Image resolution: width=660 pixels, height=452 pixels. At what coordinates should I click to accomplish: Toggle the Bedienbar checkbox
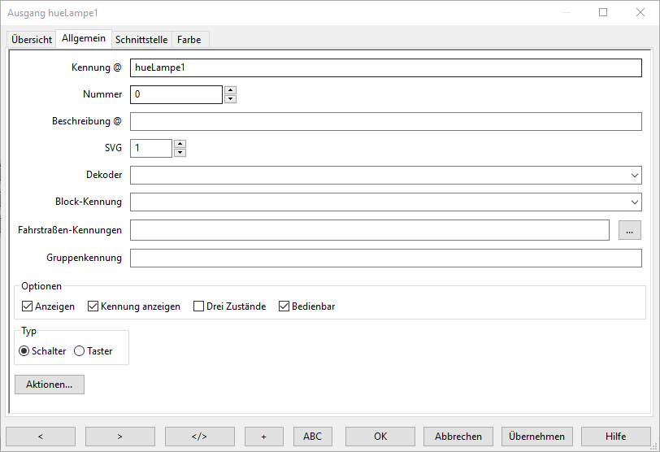284,306
